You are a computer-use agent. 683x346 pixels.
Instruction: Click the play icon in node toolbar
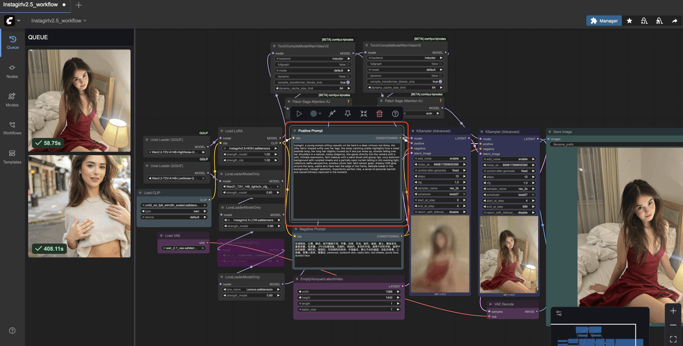tap(299, 114)
